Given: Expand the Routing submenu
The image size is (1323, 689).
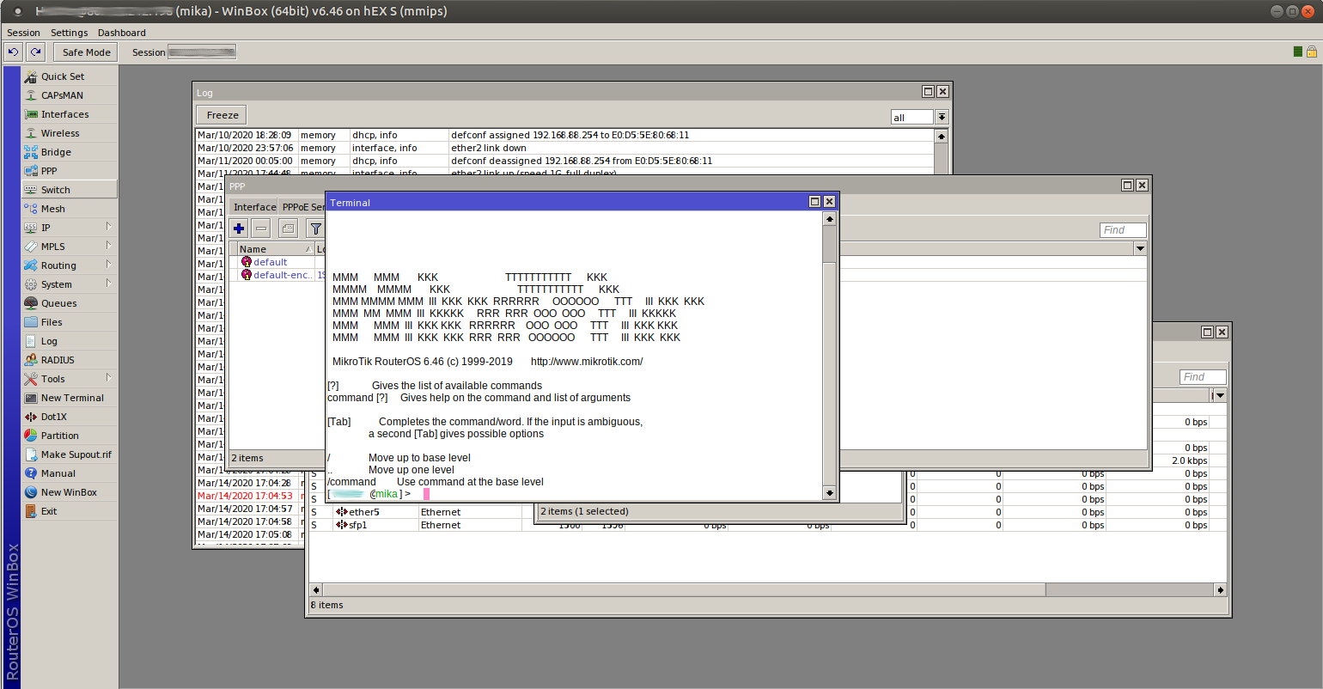Looking at the screenshot, I should [x=109, y=265].
